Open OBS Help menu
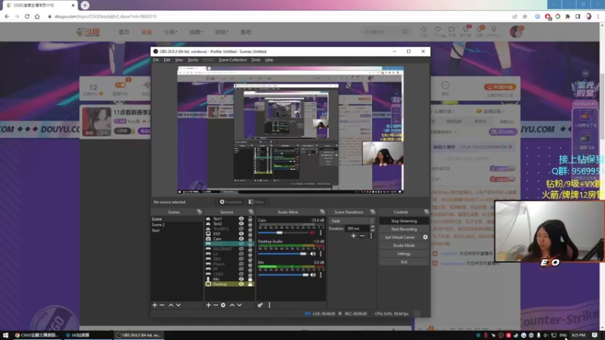The width and height of the screenshot is (605, 340). coord(269,60)
